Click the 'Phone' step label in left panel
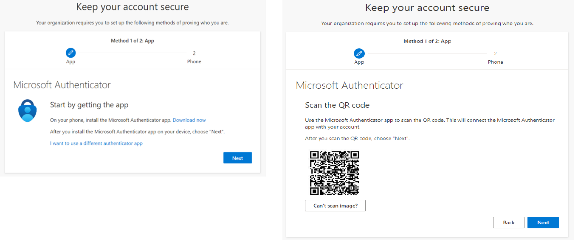The image size is (578, 244). click(x=194, y=62)
